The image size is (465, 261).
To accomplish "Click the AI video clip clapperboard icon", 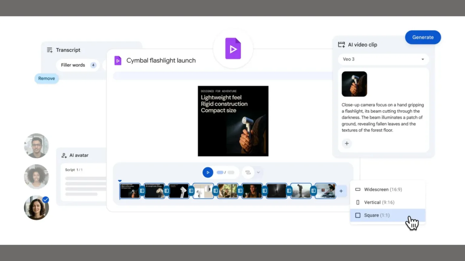I will point(341,44).
